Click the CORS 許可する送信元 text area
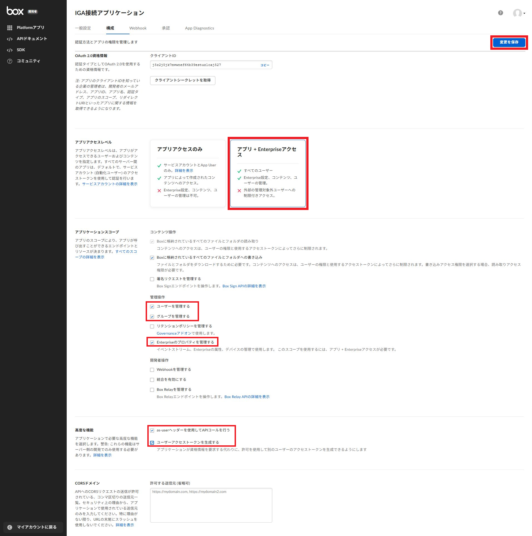 [x=211, y=505]
